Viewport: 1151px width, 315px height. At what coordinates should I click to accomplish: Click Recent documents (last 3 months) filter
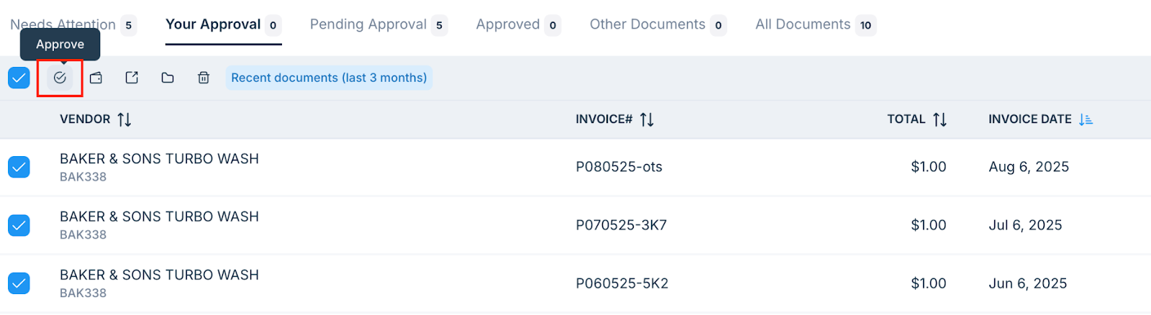(x=329, y=78)
